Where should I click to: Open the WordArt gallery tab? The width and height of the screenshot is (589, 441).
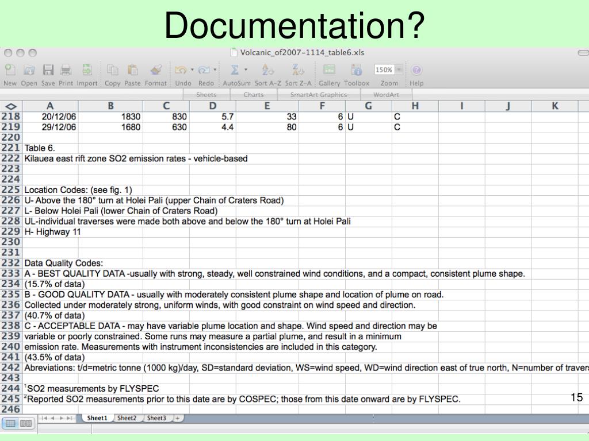pyautogui.click(x=386, y=95)
